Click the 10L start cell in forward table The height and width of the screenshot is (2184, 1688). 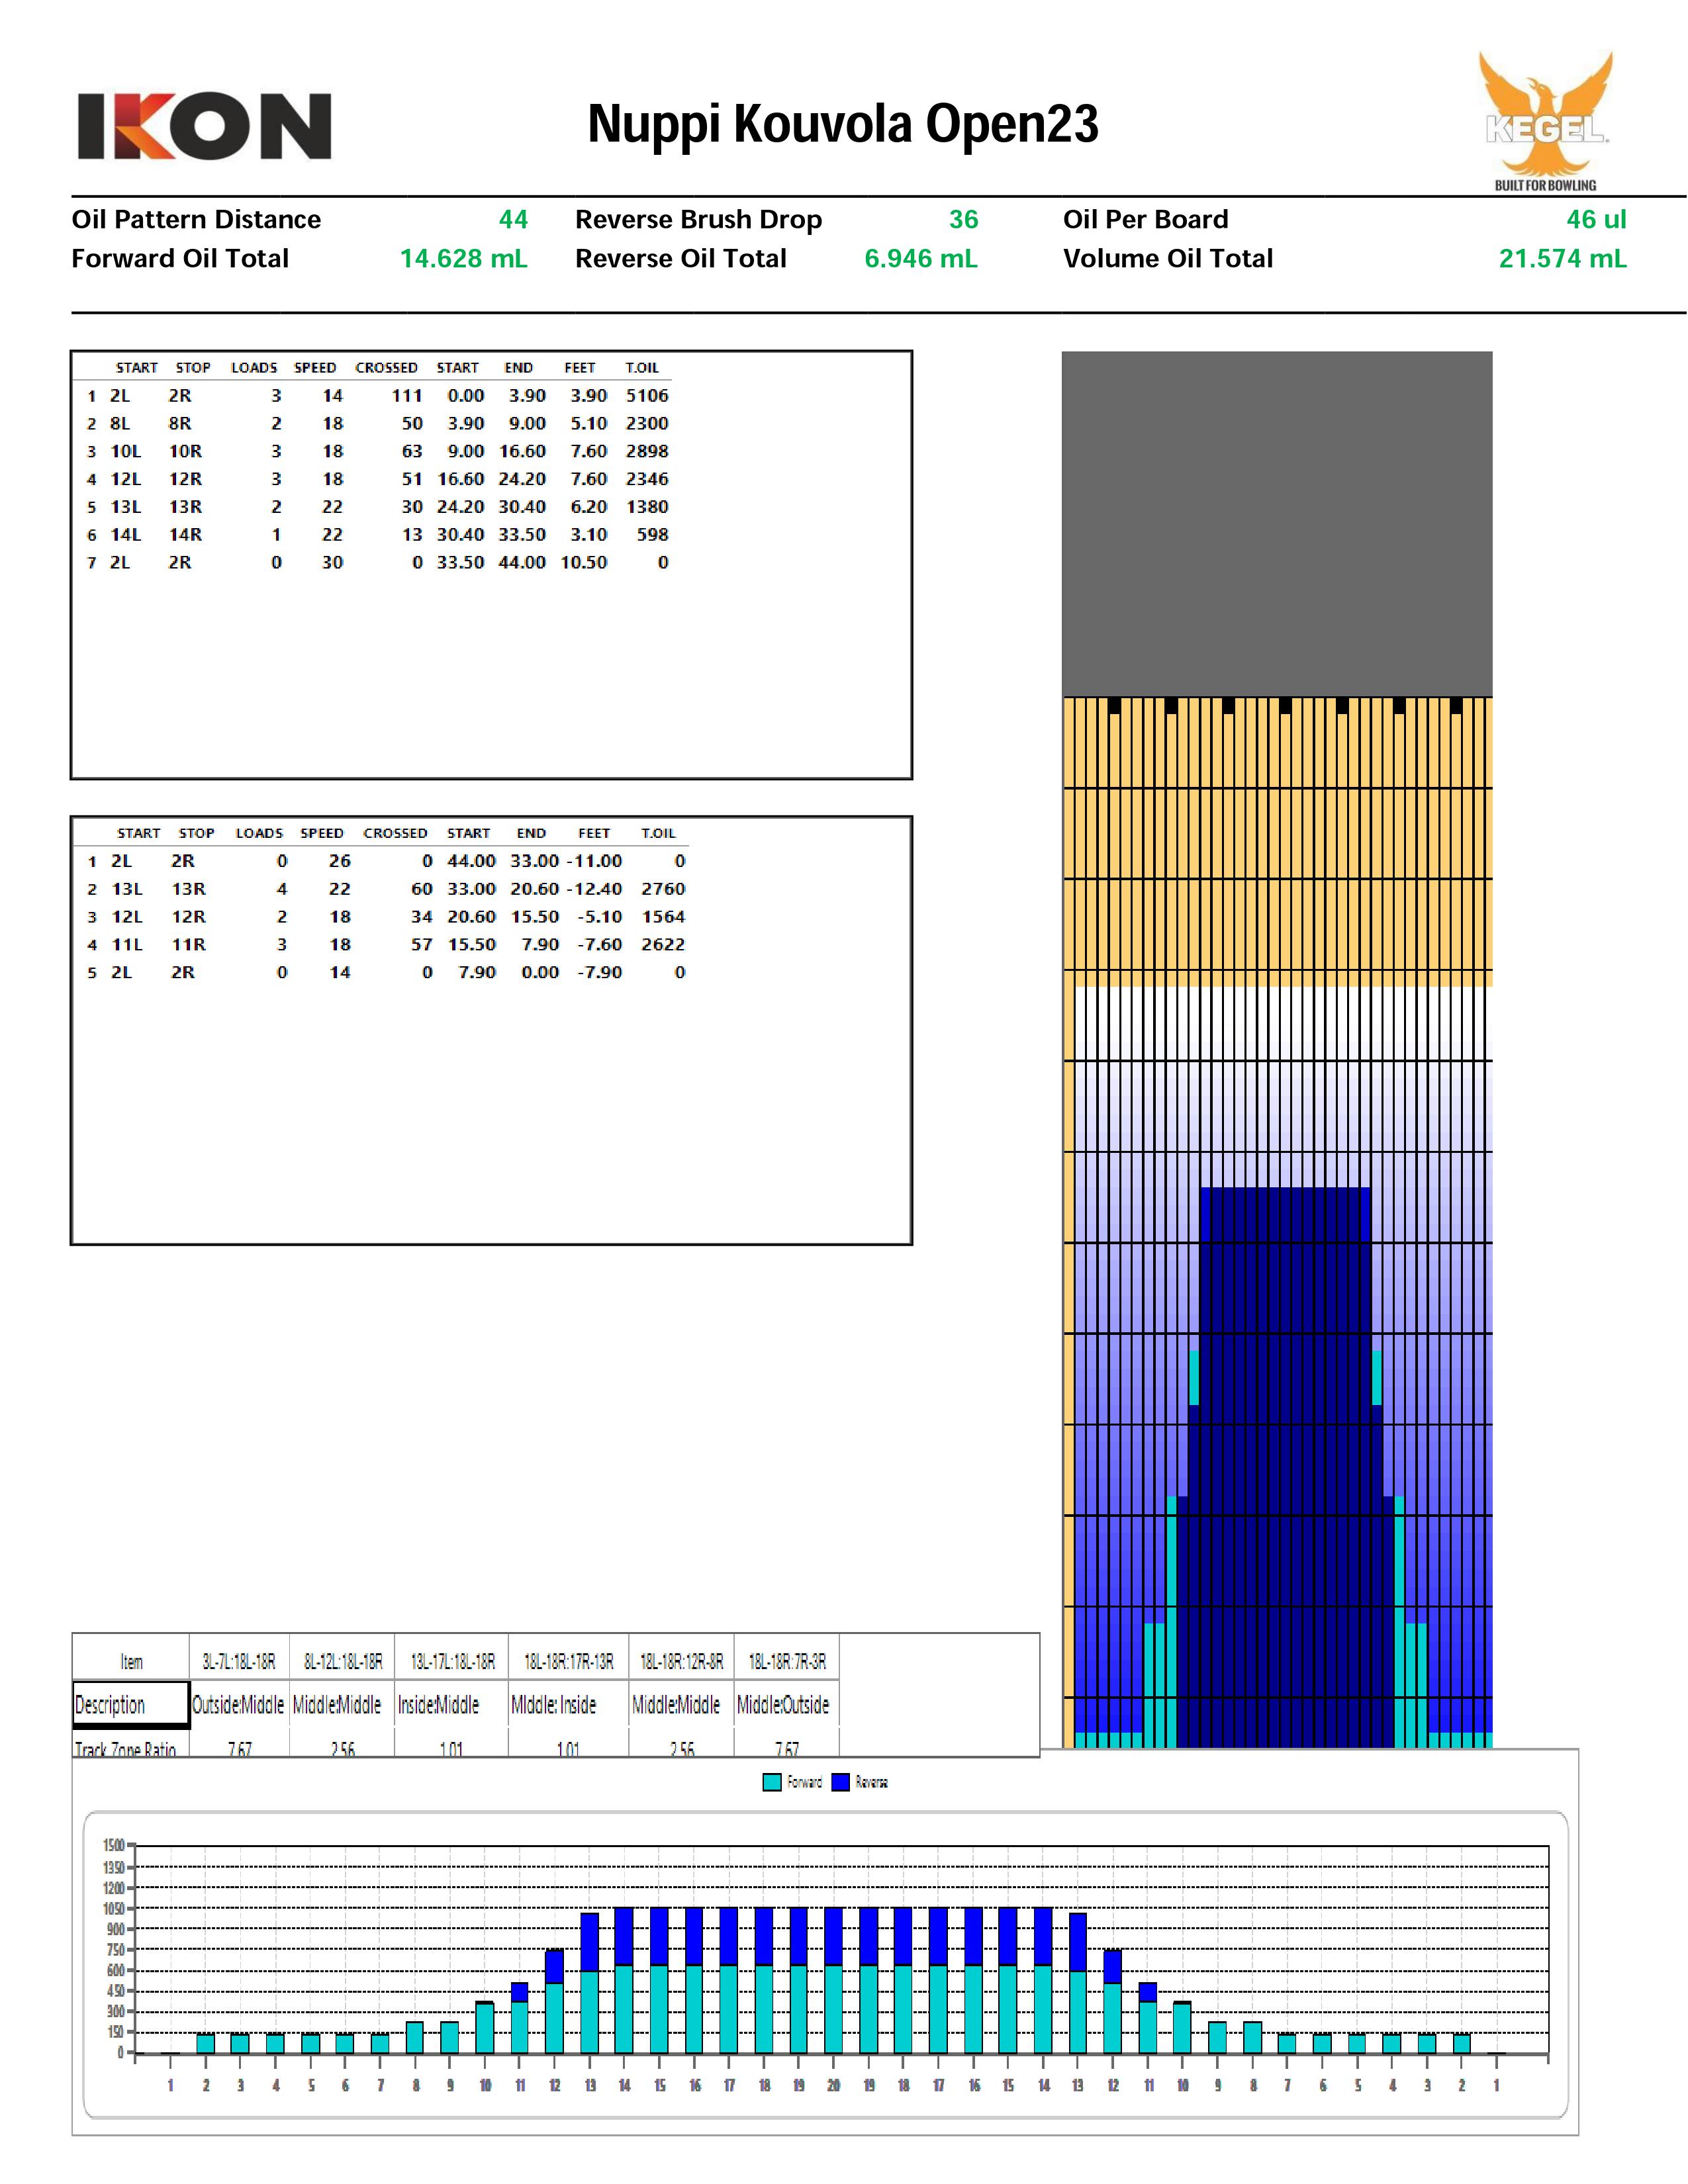126,452
